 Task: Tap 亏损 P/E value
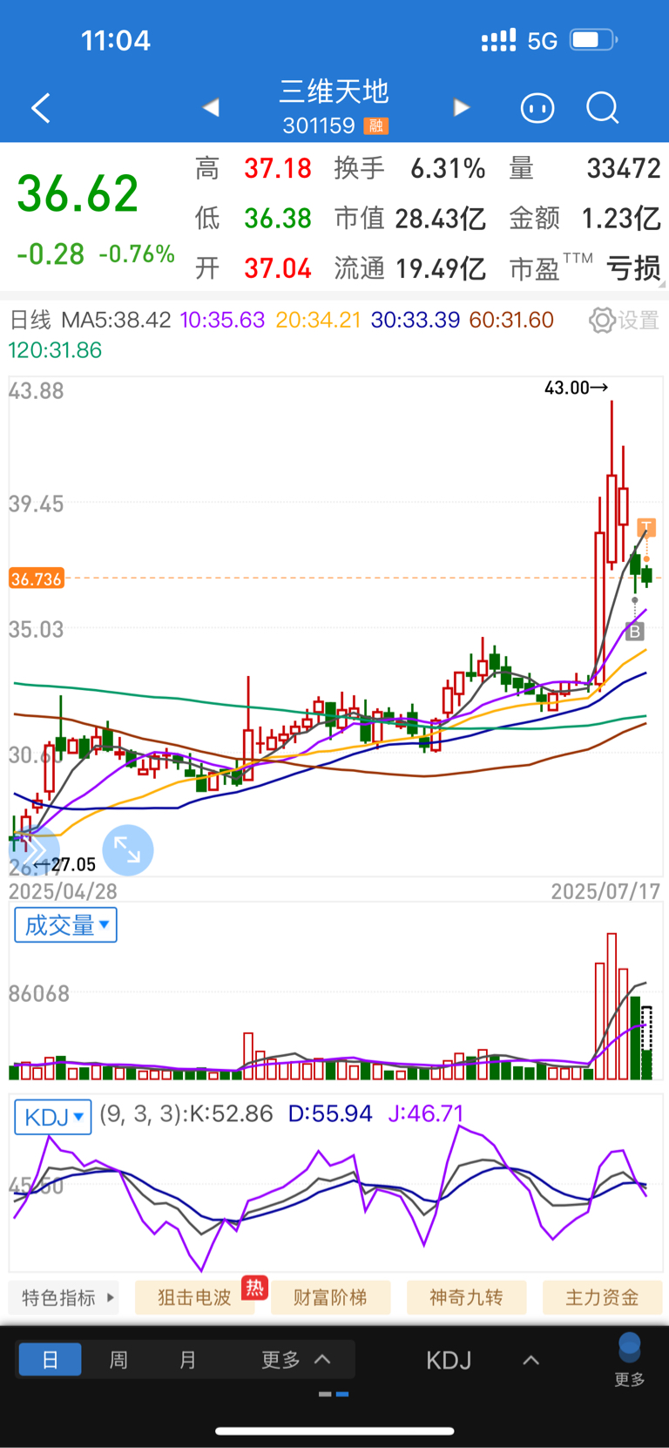pos(634,267)
